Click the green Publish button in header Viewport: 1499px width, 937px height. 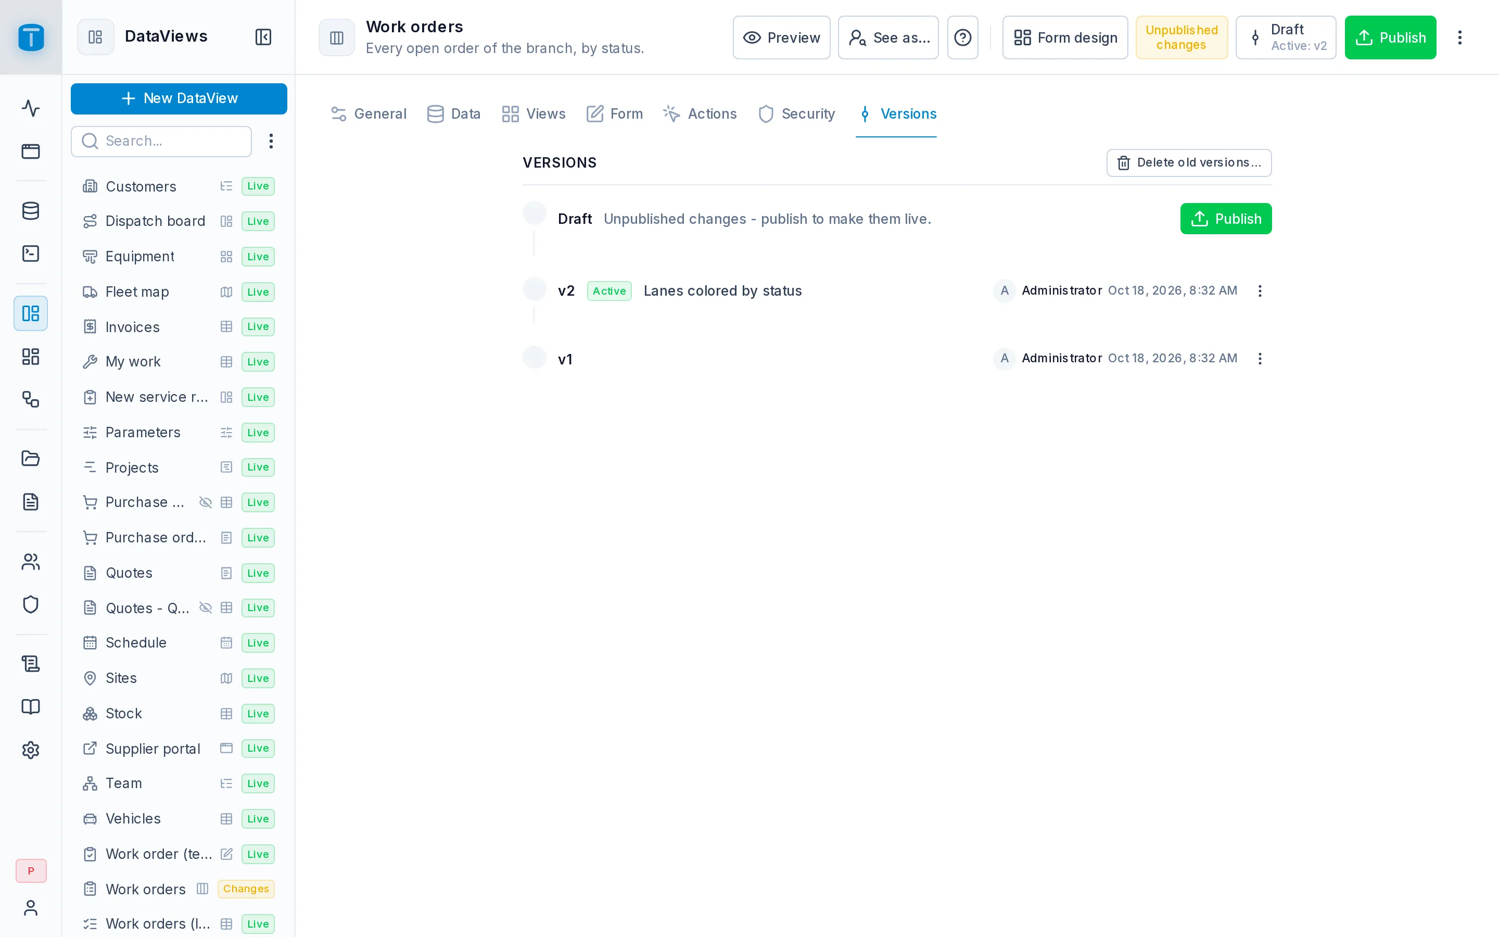[1391, 38]
